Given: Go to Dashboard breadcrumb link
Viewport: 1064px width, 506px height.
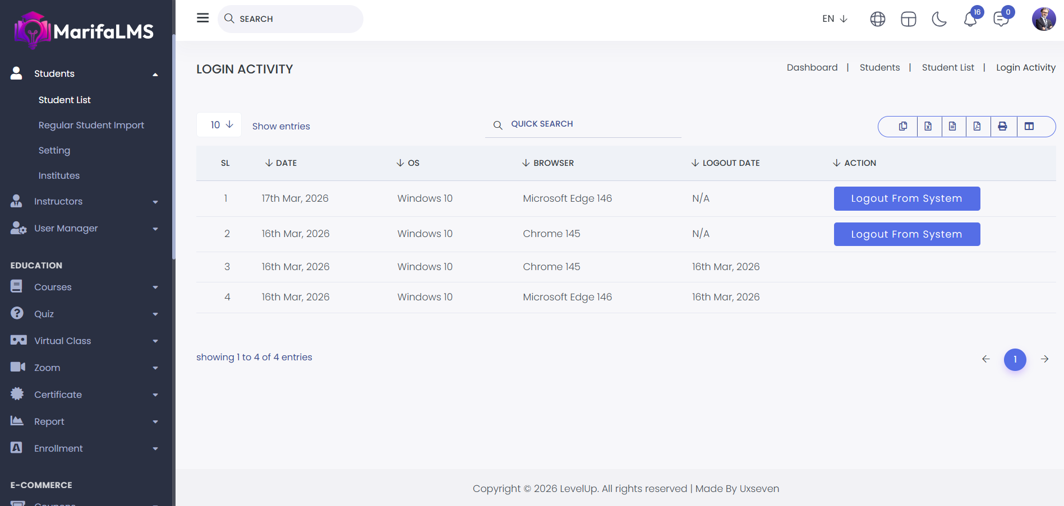Looking at the screenshot, I should pos(812,67).
